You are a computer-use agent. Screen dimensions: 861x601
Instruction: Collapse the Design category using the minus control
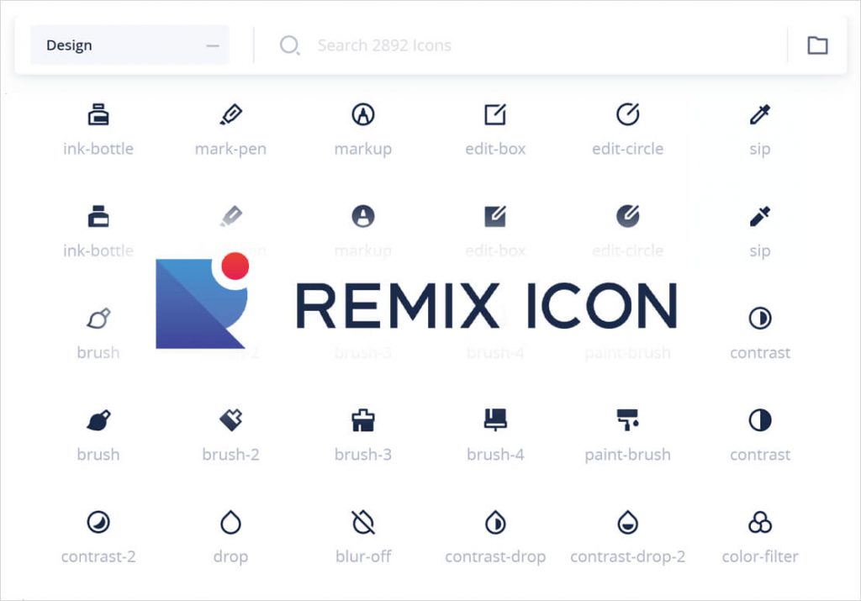(213, 45)
